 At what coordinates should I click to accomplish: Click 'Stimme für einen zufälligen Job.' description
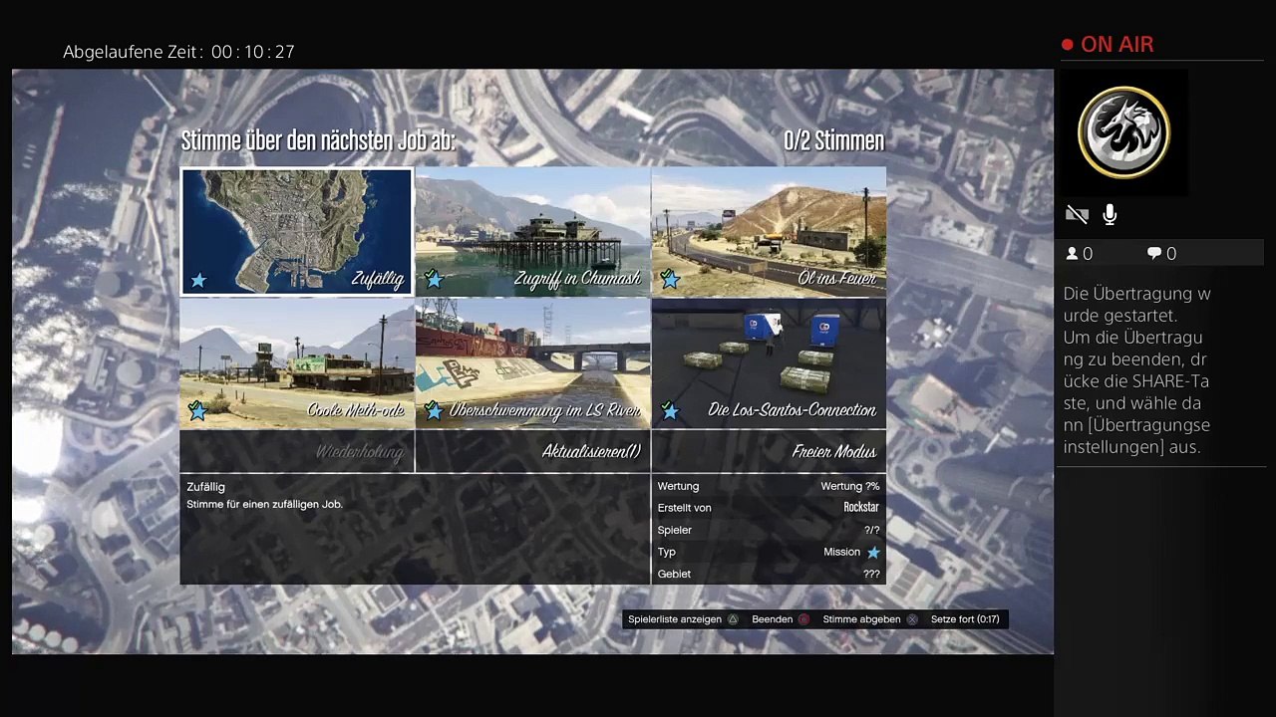[264, 505]
